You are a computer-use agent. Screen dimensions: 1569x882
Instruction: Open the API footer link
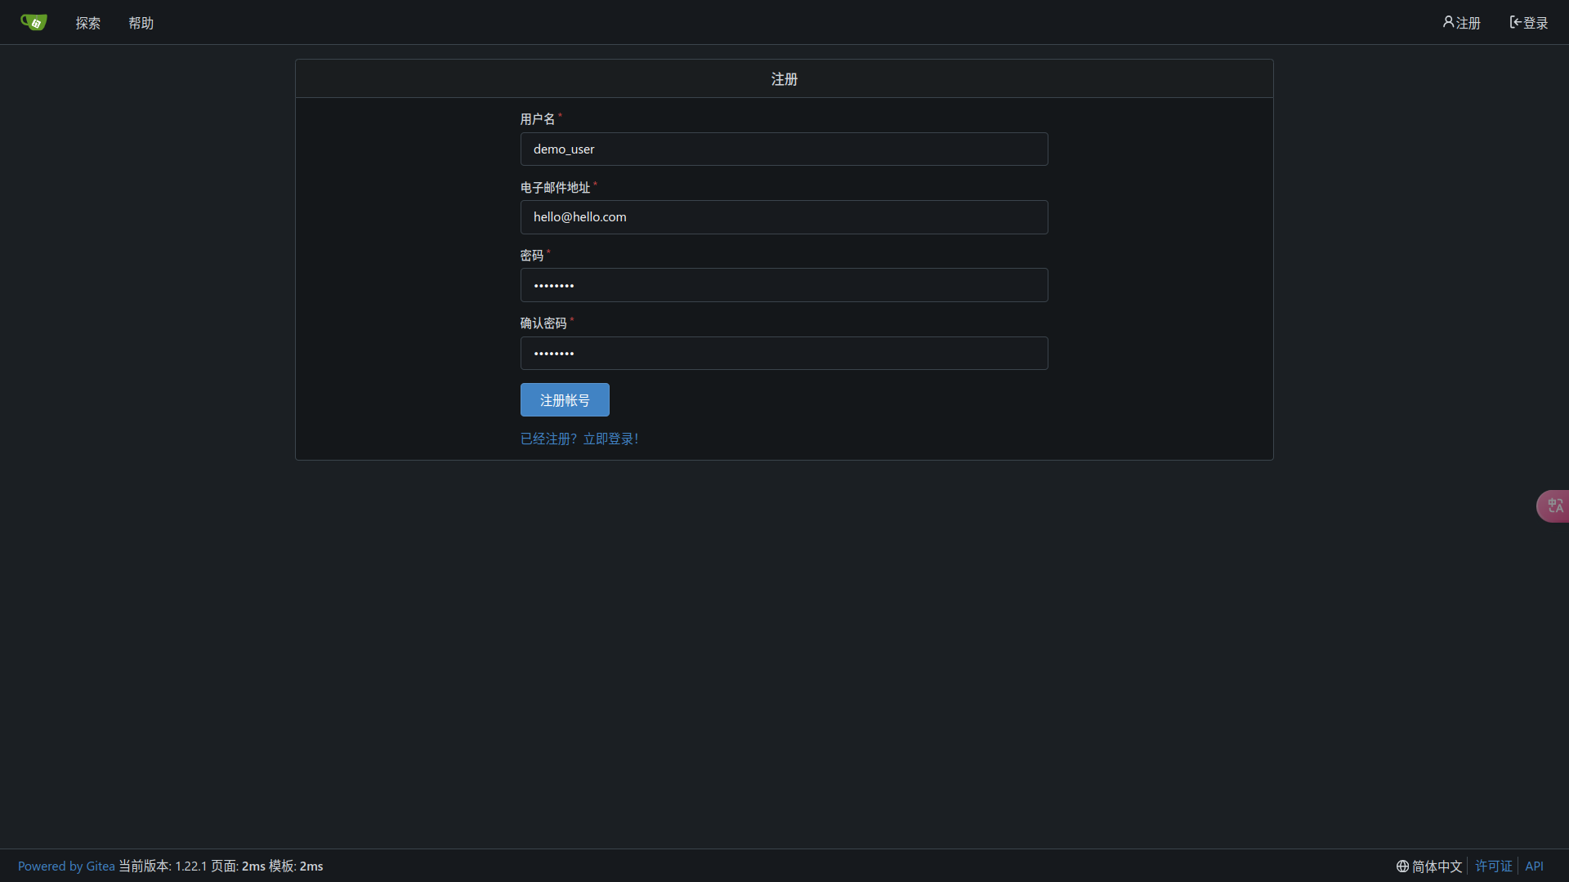[1535, 866]
